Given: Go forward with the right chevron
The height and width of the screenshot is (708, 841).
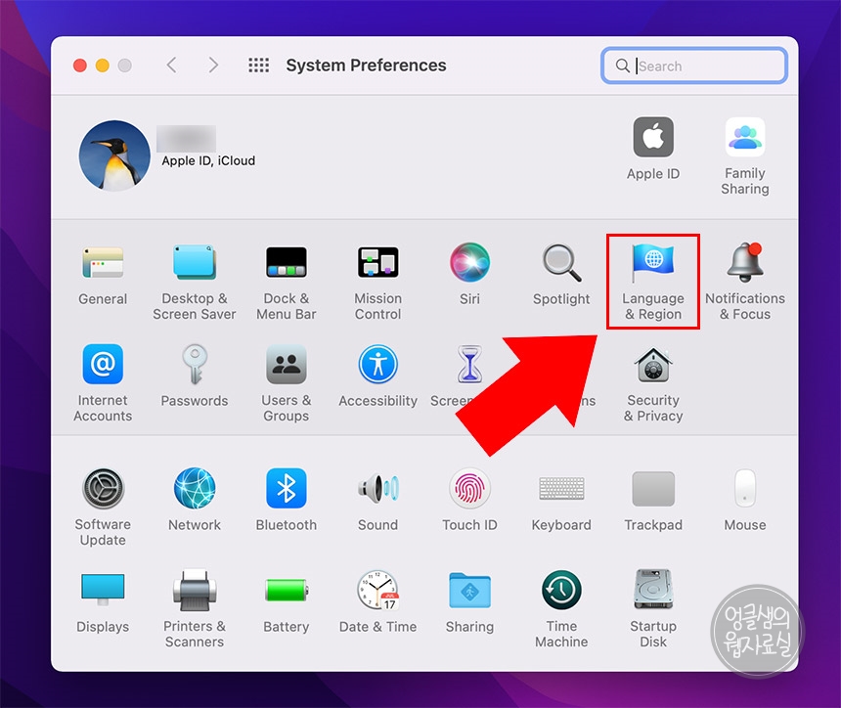Looking at the screenshot, I should pyautogui.click(x=213, y=66).
